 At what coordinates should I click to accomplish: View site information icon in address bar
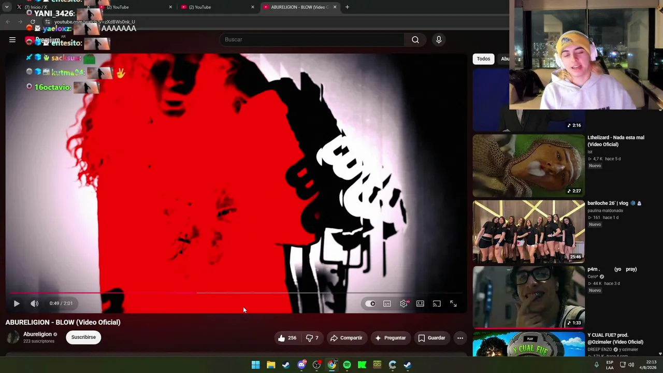coord(47,22)
